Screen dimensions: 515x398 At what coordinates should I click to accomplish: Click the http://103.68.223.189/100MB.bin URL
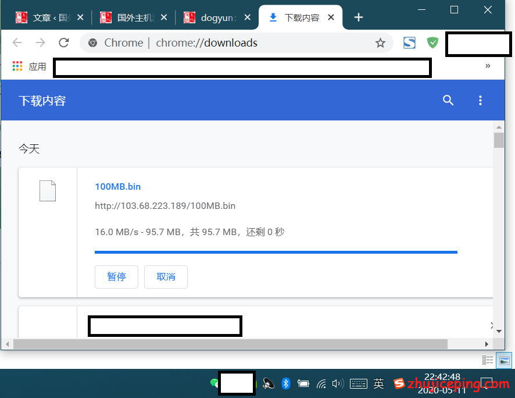165,206
